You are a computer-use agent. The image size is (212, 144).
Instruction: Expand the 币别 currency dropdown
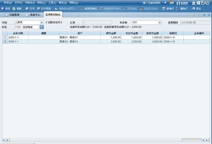(42, 23)
